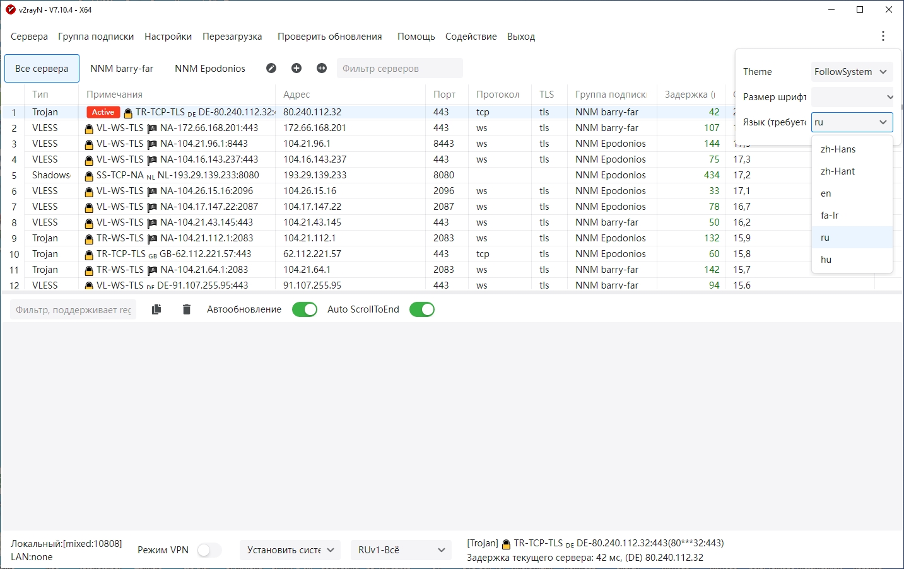Click the red Active badge on row 1
Image resolution: width=904 pixels, height=569 pixels.
(x=103, y=112)
